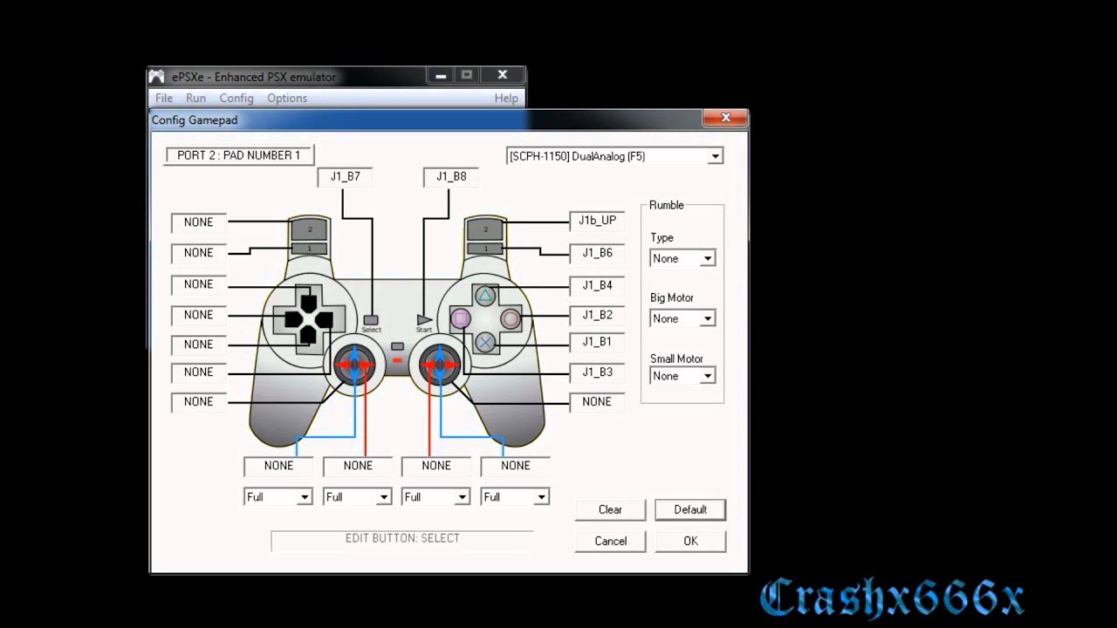1117x628 pixels.
Task: Click the D-pad up arrow on the controller
Action: click(307, 304)
